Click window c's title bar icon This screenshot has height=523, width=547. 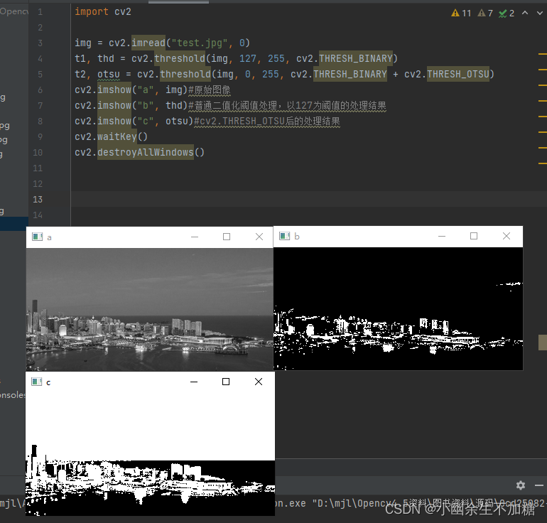[37, 382]
